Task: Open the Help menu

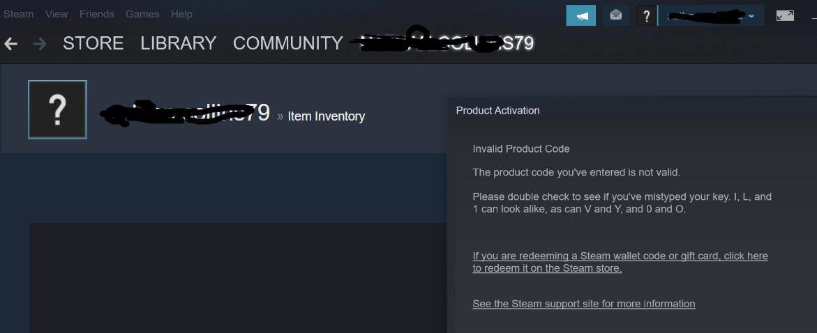Action: coord(181,14)
